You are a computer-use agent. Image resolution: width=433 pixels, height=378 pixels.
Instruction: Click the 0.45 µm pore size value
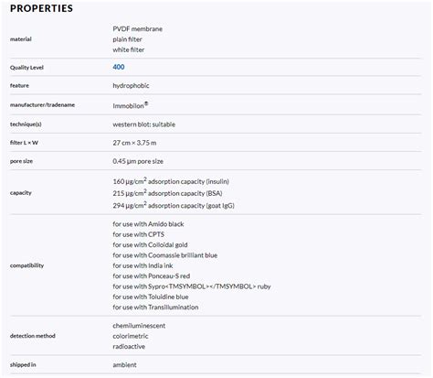click(x=138, y=161)
